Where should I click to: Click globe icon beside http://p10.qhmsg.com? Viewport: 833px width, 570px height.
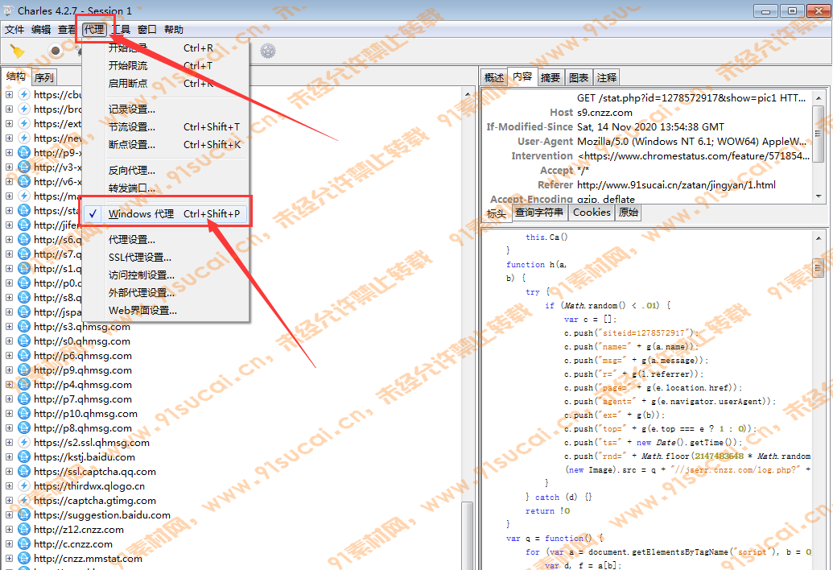click(24, 413)
